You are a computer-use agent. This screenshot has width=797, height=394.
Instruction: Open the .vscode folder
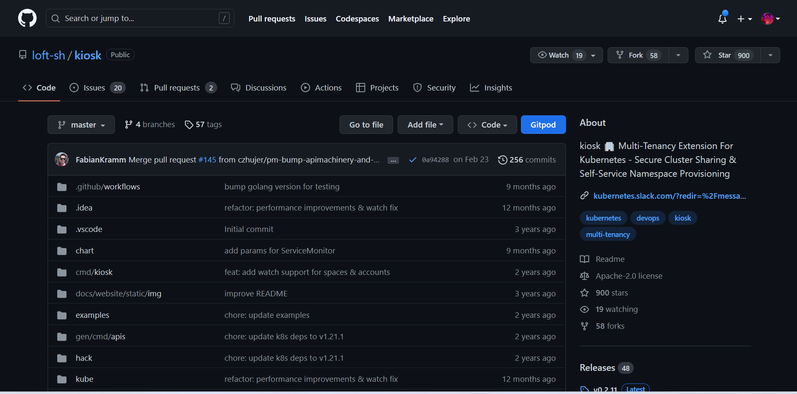[89, 229]
